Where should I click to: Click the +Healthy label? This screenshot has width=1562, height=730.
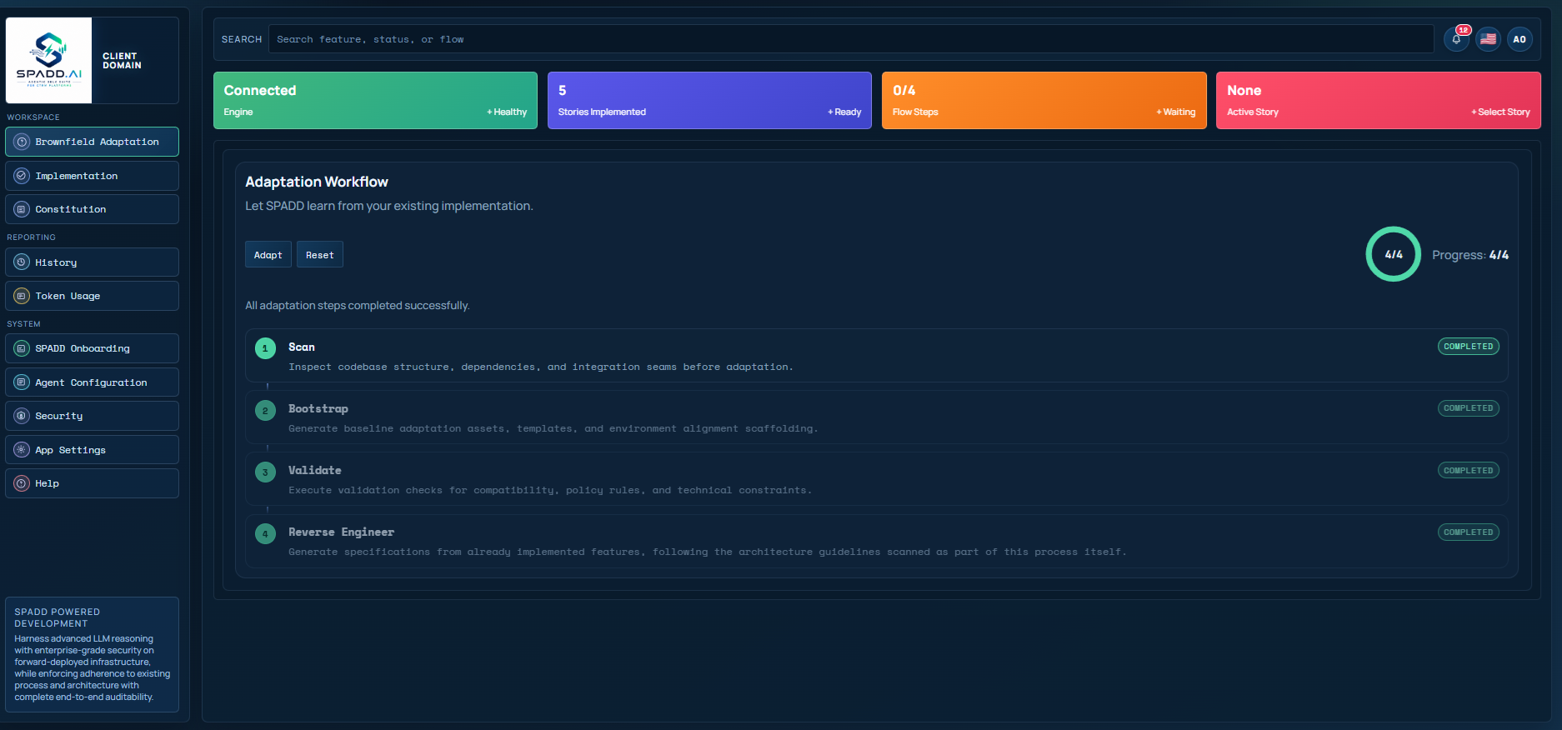pyautogui.click(x=507, y=112)
